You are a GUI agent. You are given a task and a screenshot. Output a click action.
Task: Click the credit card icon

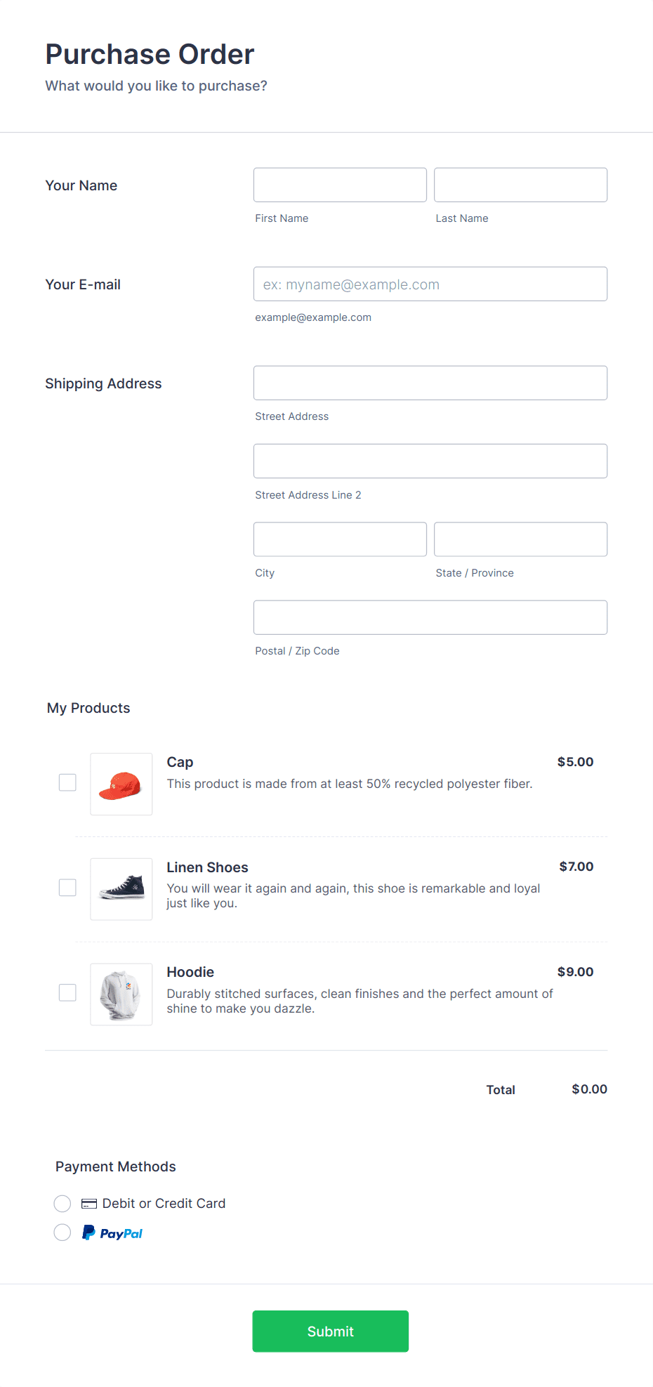88,1203
